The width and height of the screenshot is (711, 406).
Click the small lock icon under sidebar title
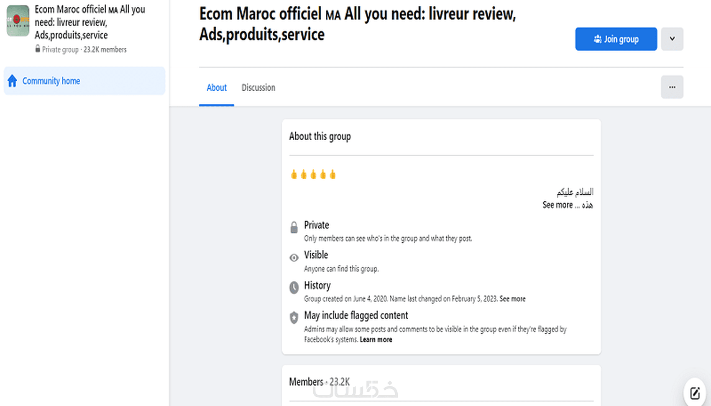coord(38,49)
